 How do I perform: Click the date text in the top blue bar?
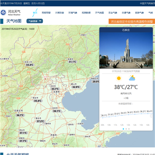point(22,3)
